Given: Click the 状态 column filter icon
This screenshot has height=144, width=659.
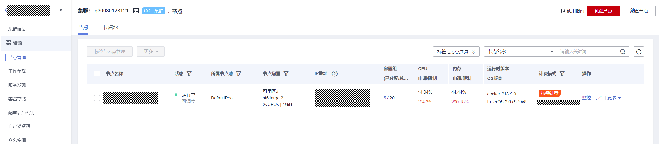Looking at the screenshot, I should tap(189, 74).
